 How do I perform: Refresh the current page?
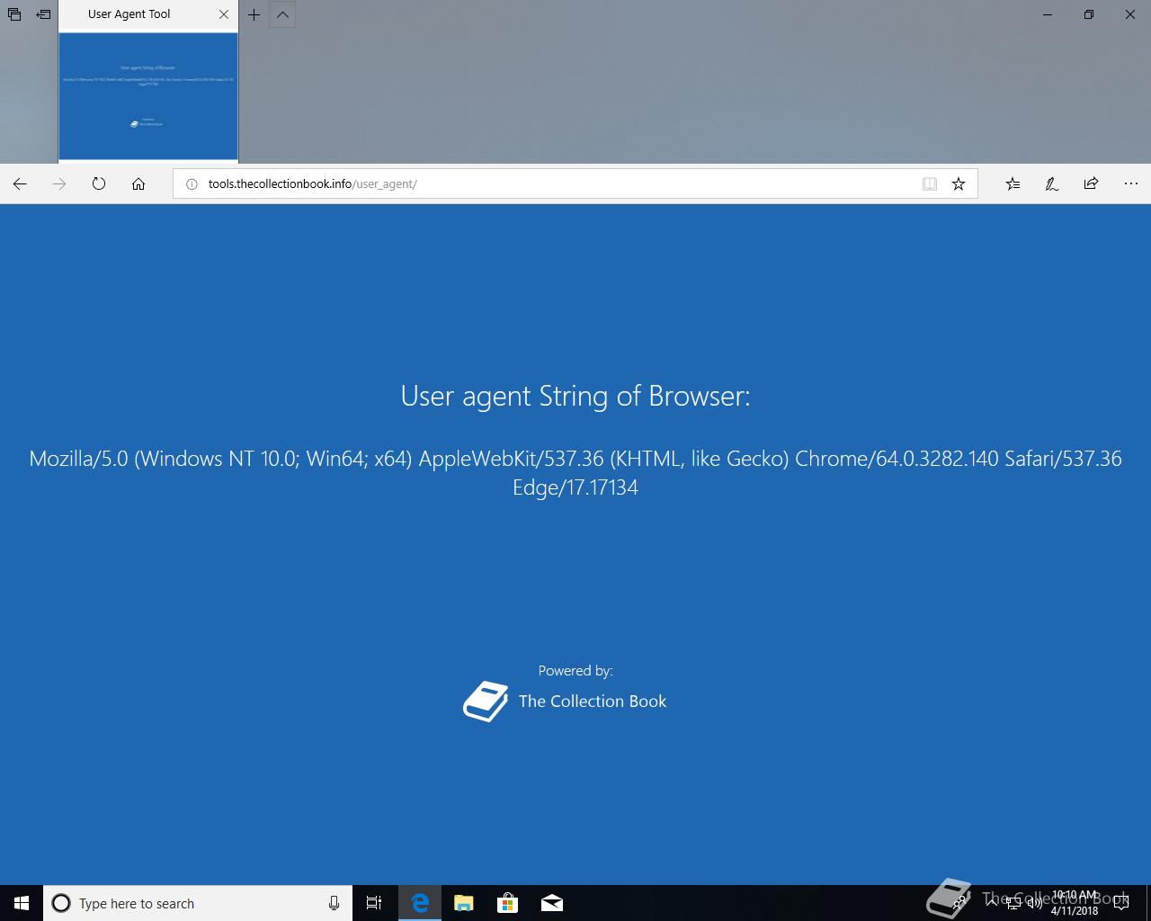click(99, 183)
